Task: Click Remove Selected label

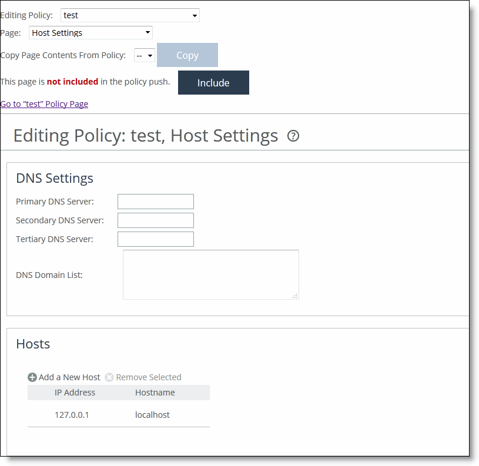Action: (x=149, y=377)
